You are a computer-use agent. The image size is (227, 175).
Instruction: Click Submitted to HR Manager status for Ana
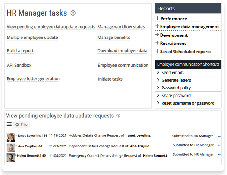click(193, 145)
